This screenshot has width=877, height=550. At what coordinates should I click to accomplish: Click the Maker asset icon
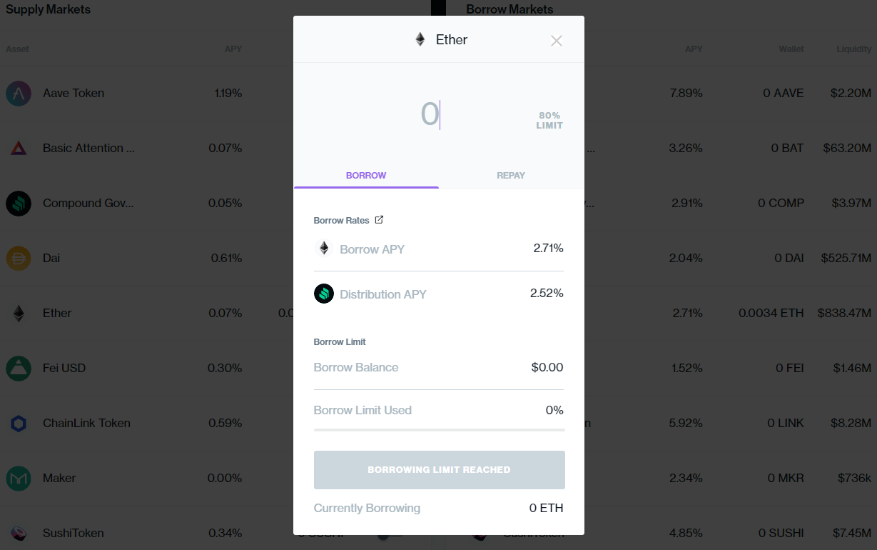19,478
